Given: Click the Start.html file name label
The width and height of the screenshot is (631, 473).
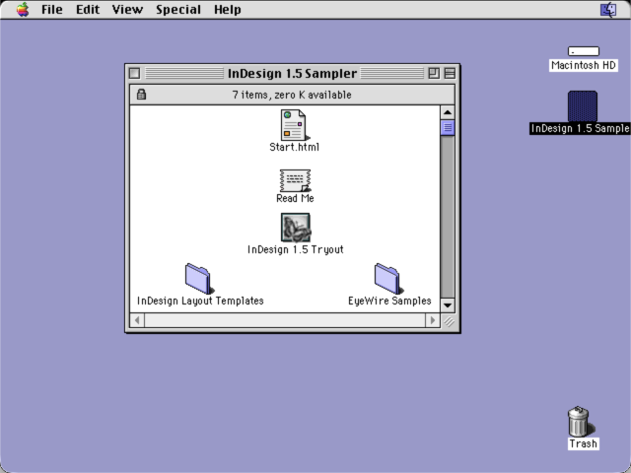Looking at the screenshot, I should click(x=294, y=147).
